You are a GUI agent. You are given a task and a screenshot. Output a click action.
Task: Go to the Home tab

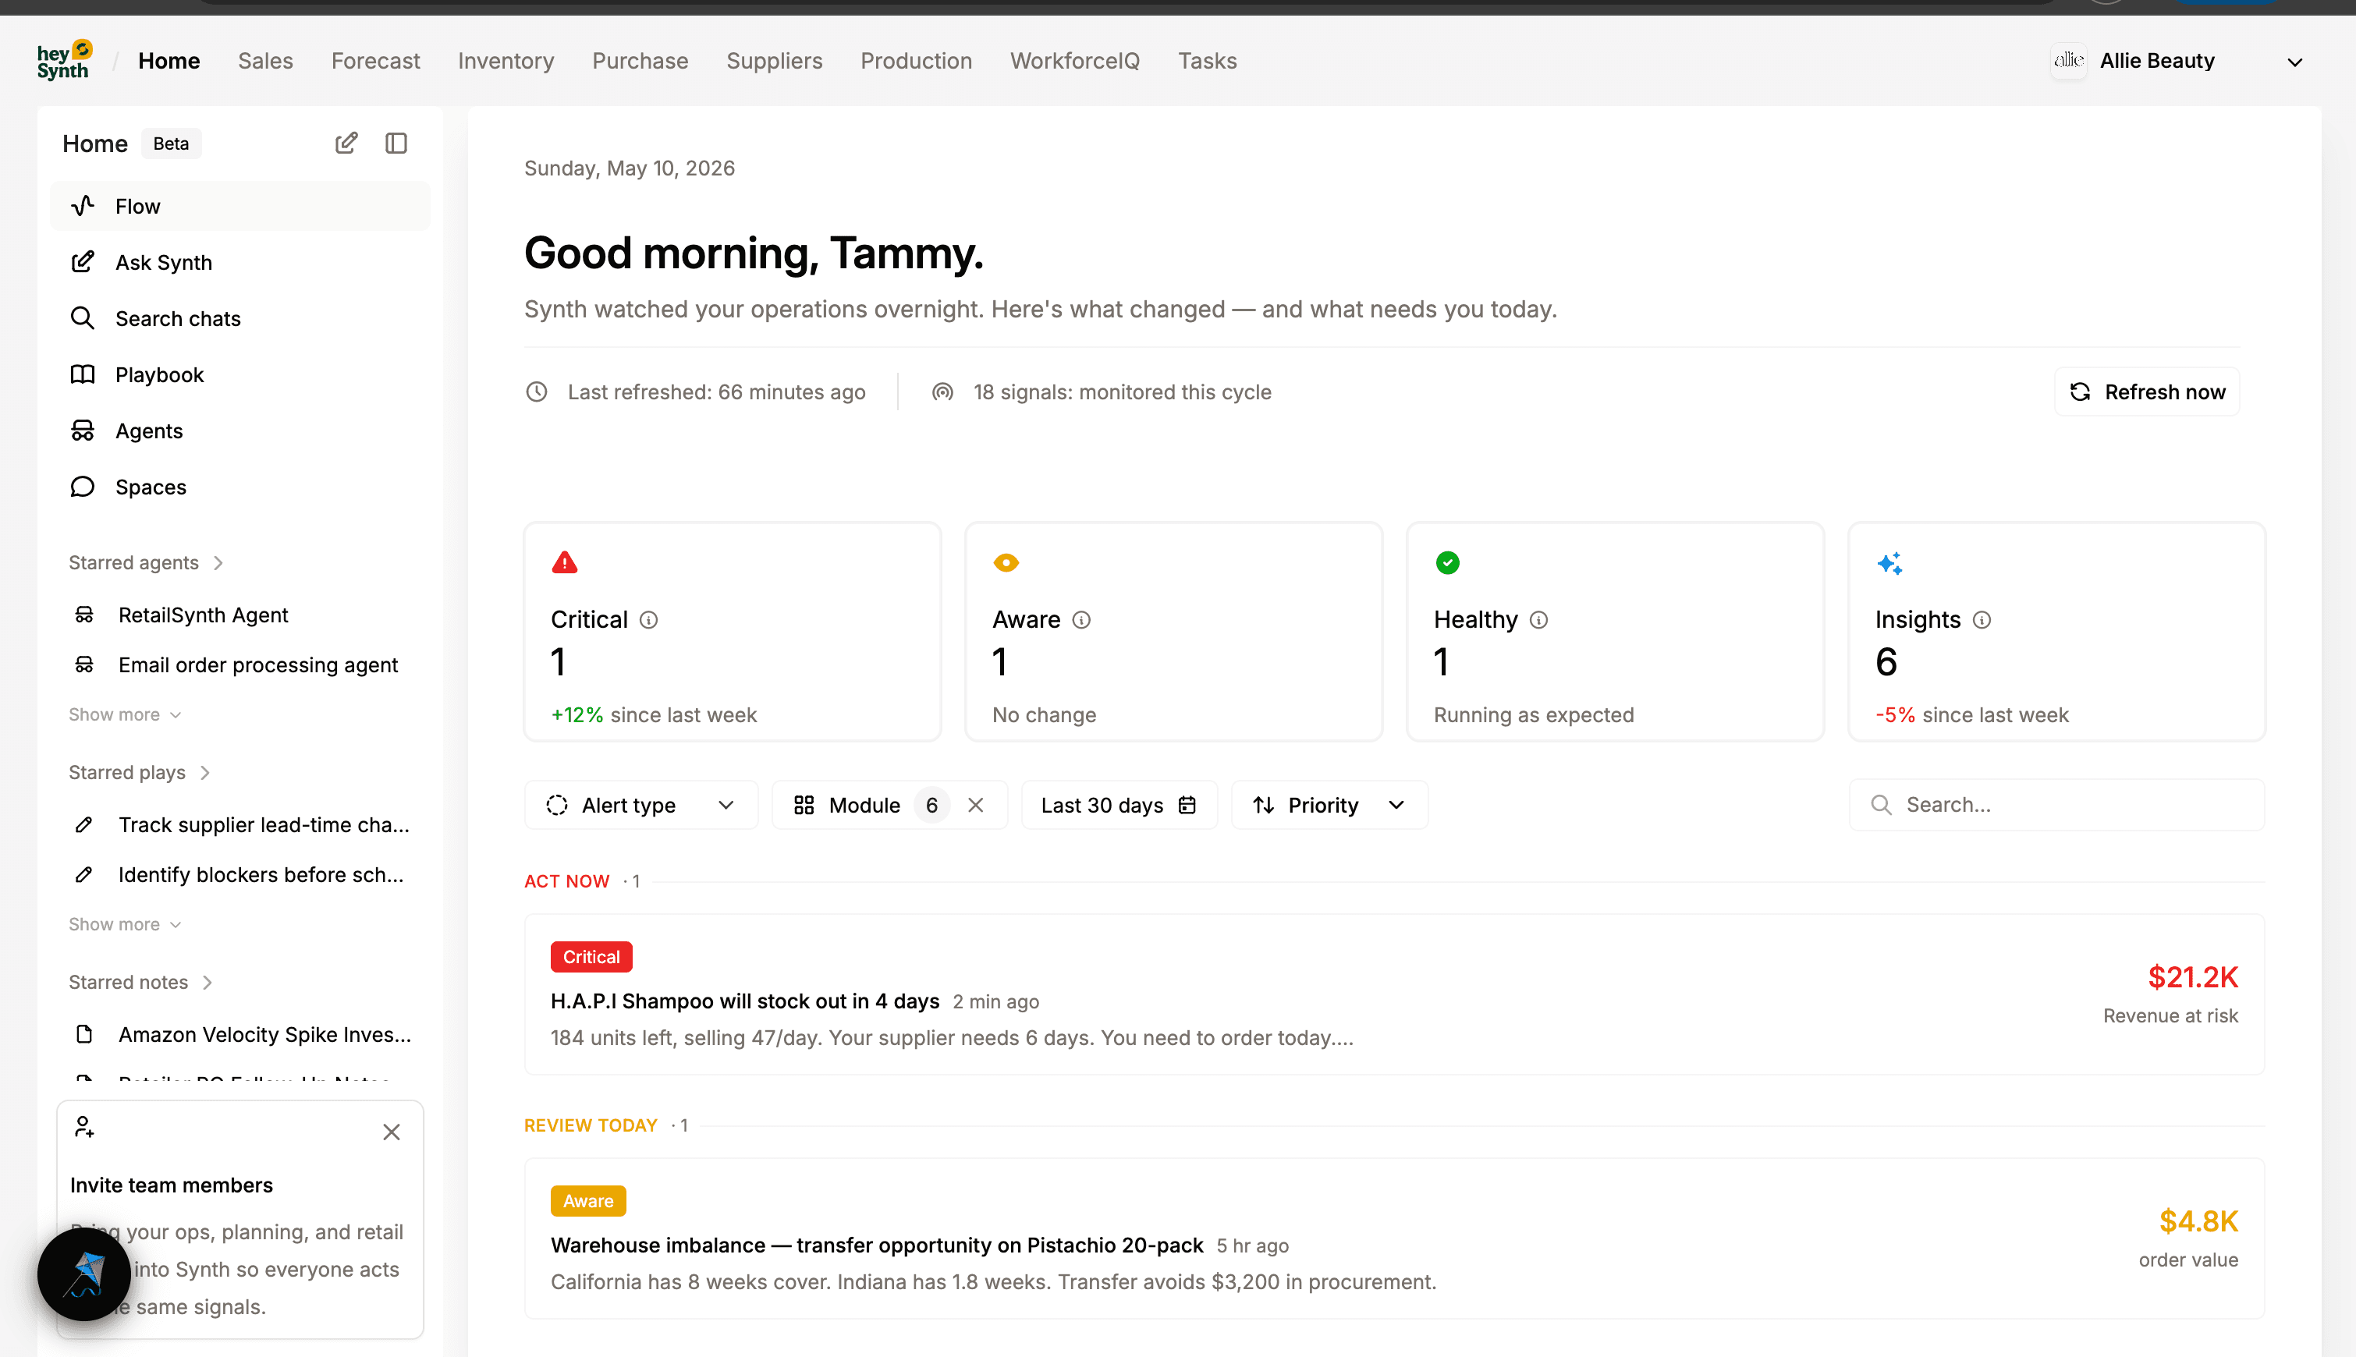point(169,61)
